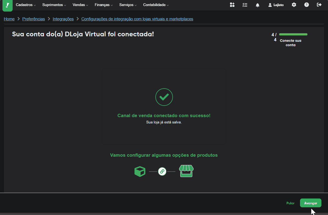
Task: Click 'Sua loja já está salva.' text
Action: click(164, 122)
